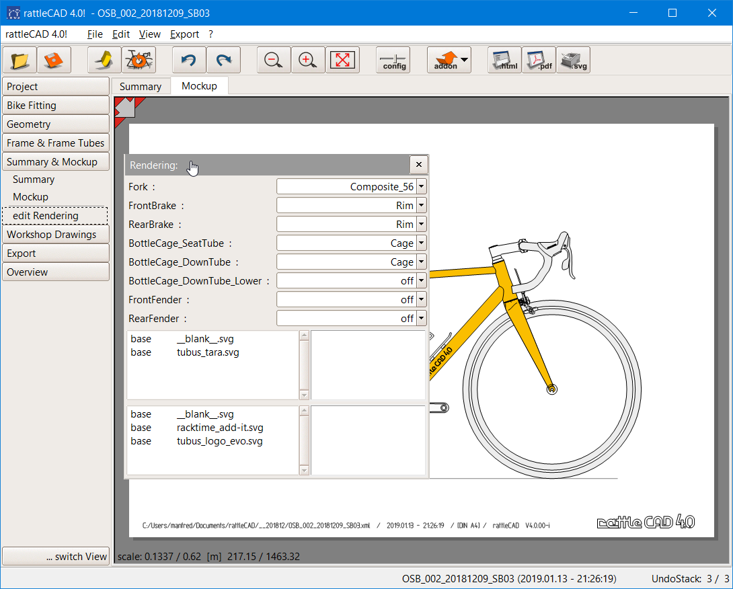
Task: Open the Workshop Drawings section
Action: 56,235
